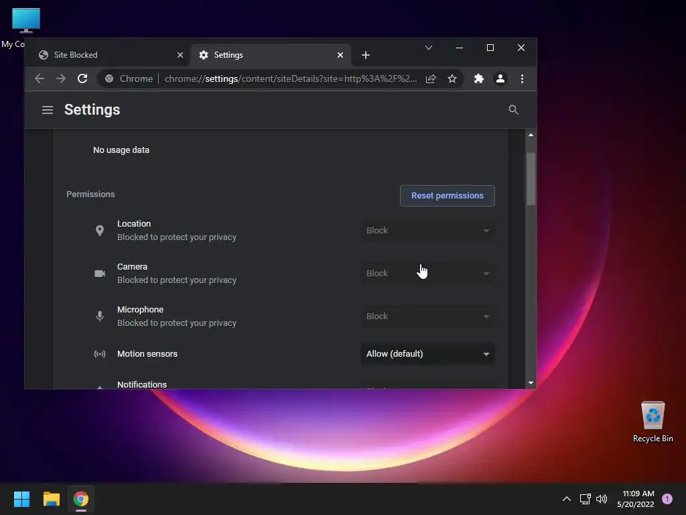The width and height of the screenshot is (686, 515).
Task: Click the Camera permission icon
Action: (100, 274)
